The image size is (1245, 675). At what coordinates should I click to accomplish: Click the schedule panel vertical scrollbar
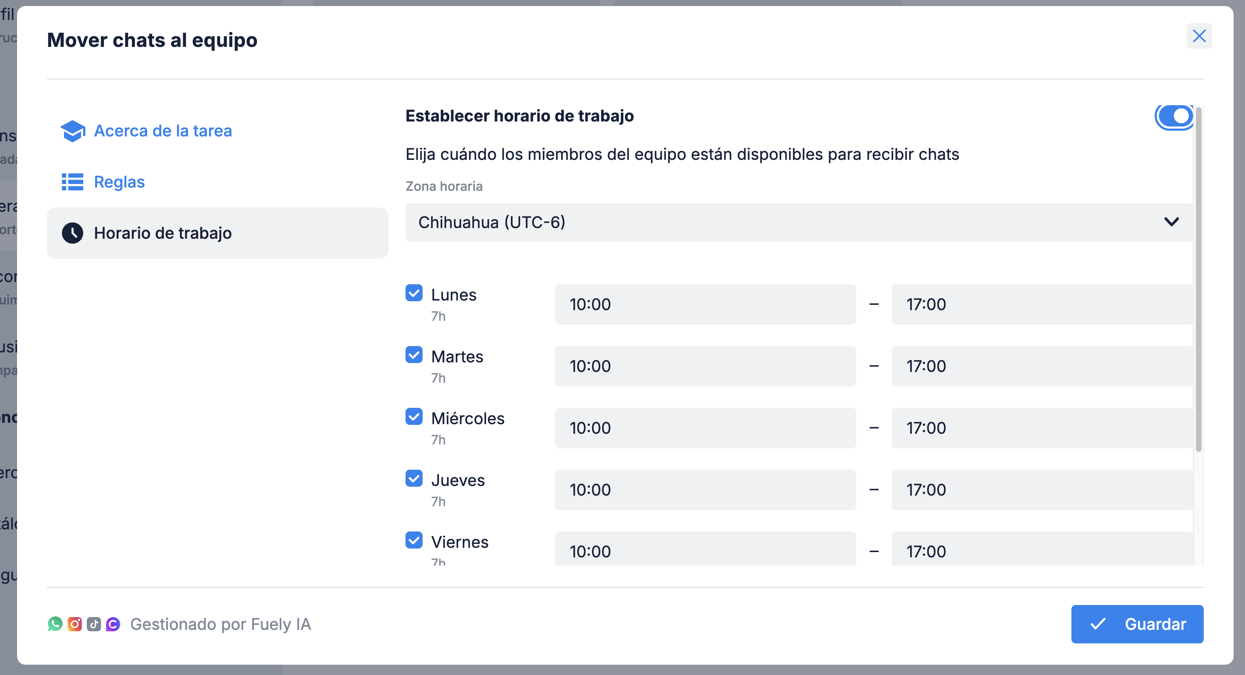[x=1198, y=280]
